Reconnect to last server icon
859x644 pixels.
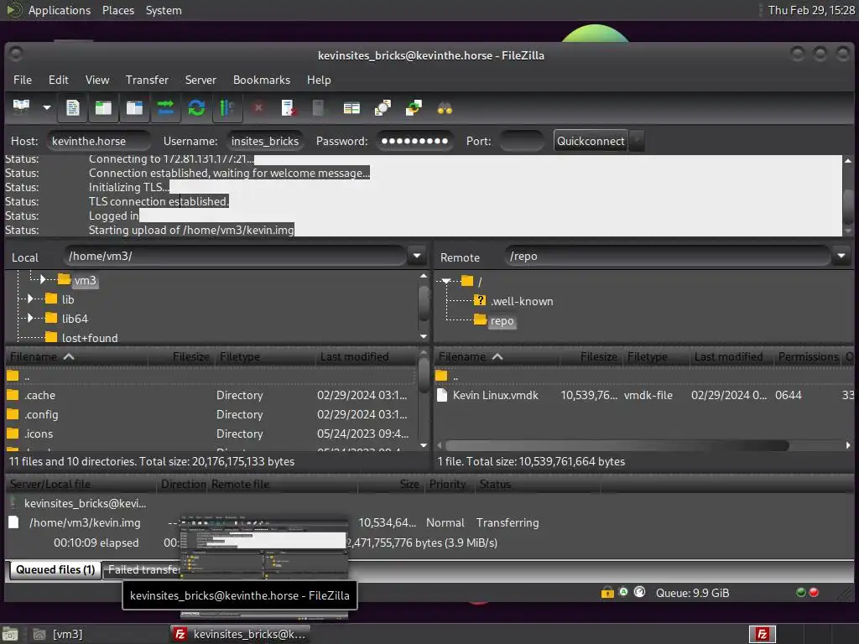tap(319, 107)
